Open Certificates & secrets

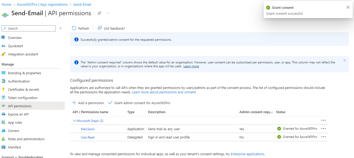click(x=23, y=89)
